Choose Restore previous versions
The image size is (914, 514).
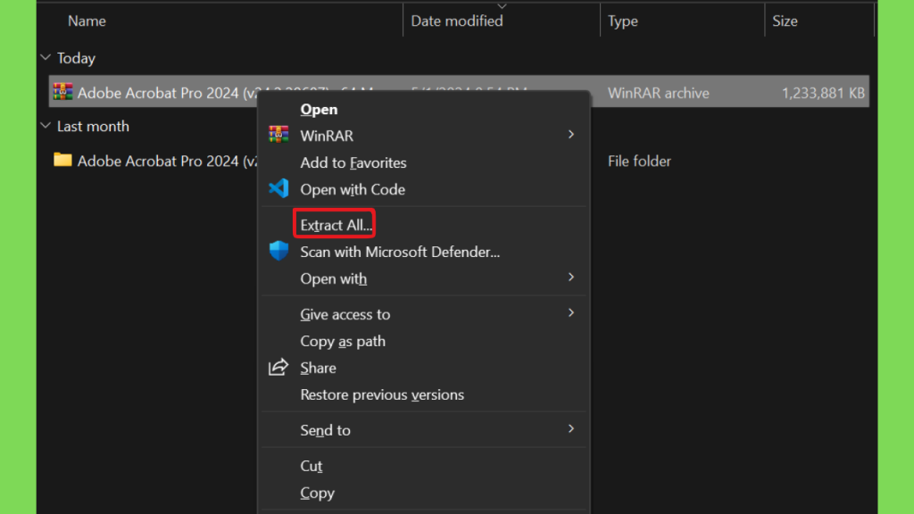click(x=382, y=394)
